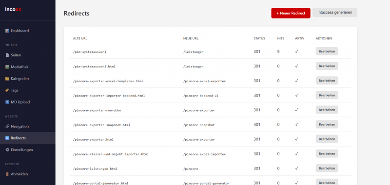This screenshot has width=390, height=185.
Task: Click the Redirects page heading
Action: (x=77, y=14)
